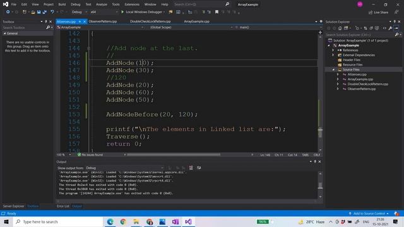Viewport: 404px width, 227px height.
Task: Click the Solution Explorer Properties wrench icon
Action: click(390, 28)
